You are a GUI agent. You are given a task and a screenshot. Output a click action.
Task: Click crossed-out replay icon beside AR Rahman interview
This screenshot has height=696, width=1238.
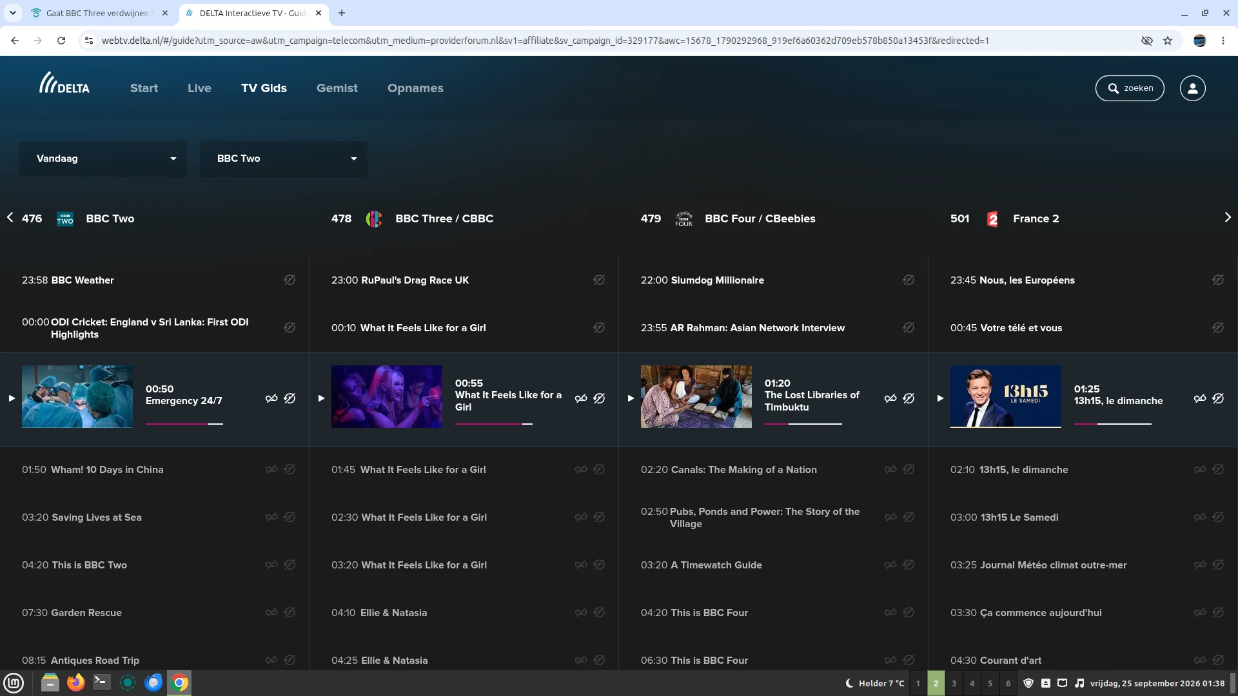tap(909, 327)
